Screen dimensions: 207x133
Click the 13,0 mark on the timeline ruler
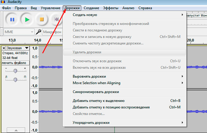pos(12,40)
